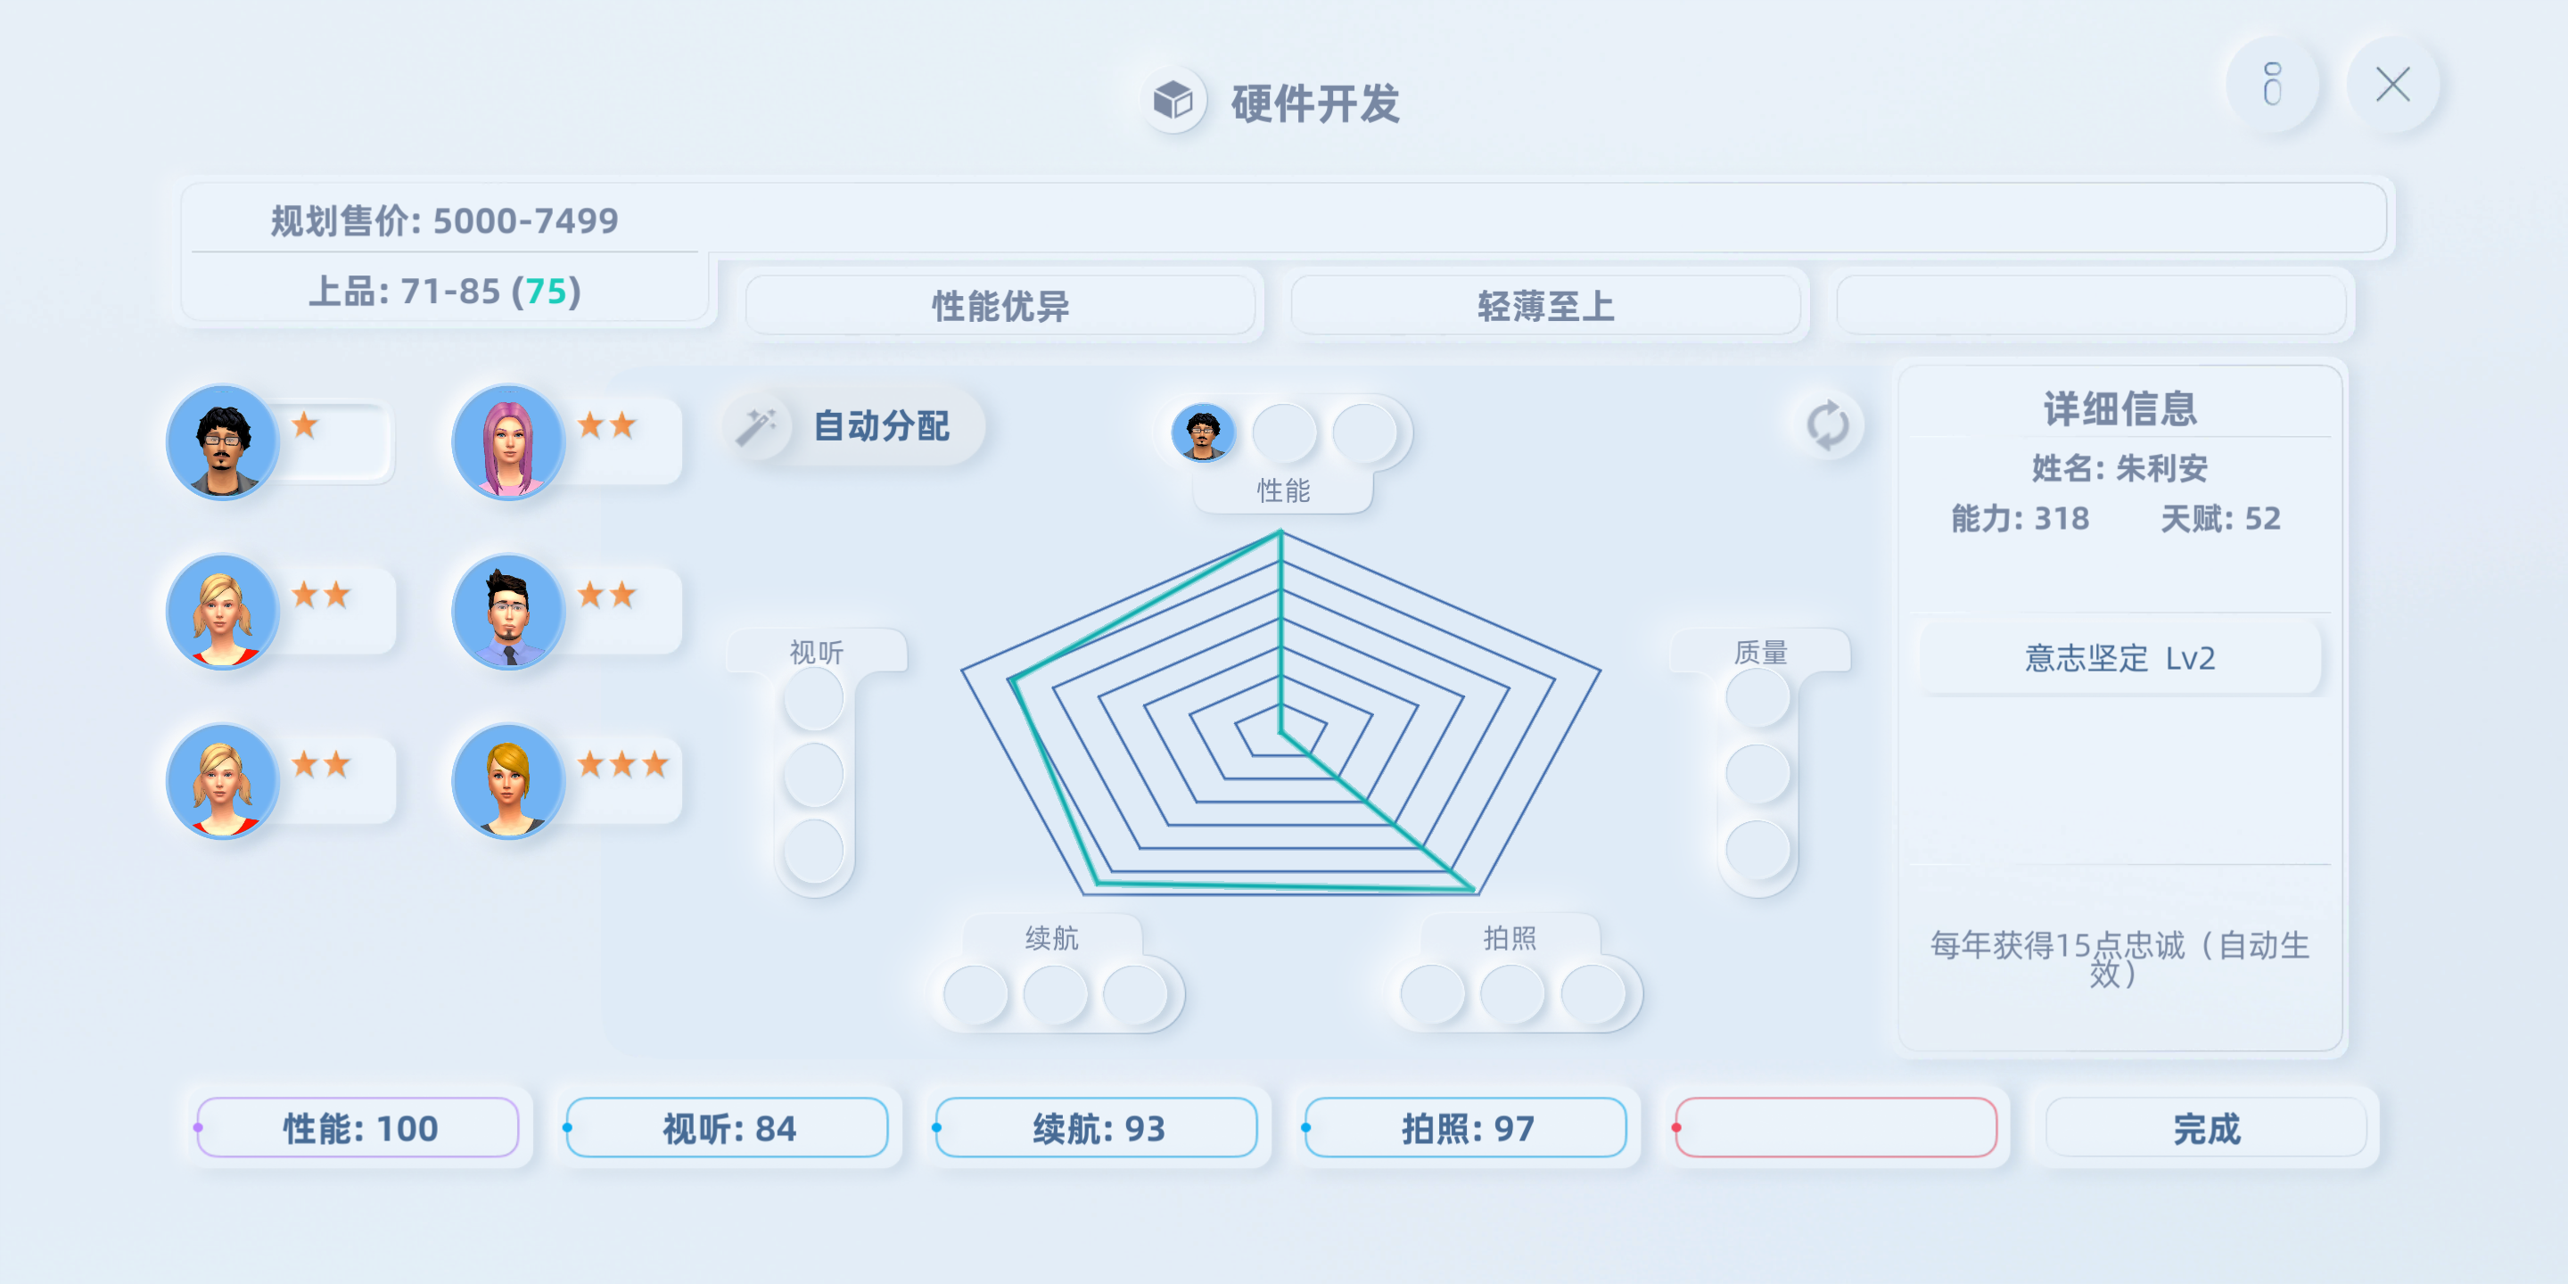
Task: Click the refresh reset icon above radar chart
Action: 1827,425
